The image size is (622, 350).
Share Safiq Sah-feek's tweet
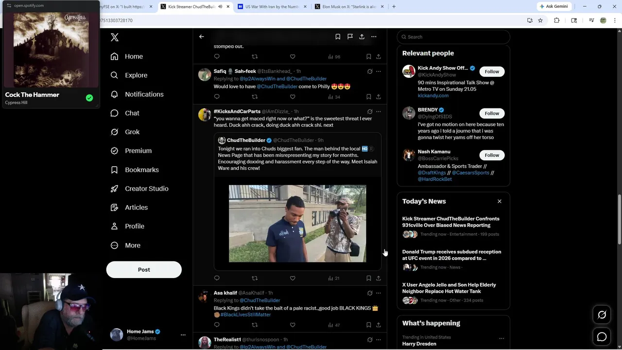pos(379,97)
